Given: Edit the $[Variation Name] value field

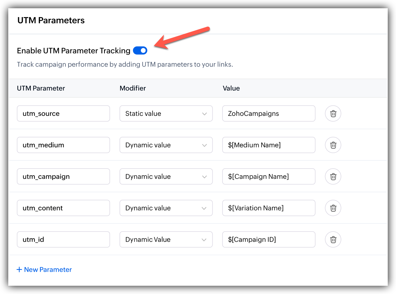Looking at the screenshot, I should 269,208.
